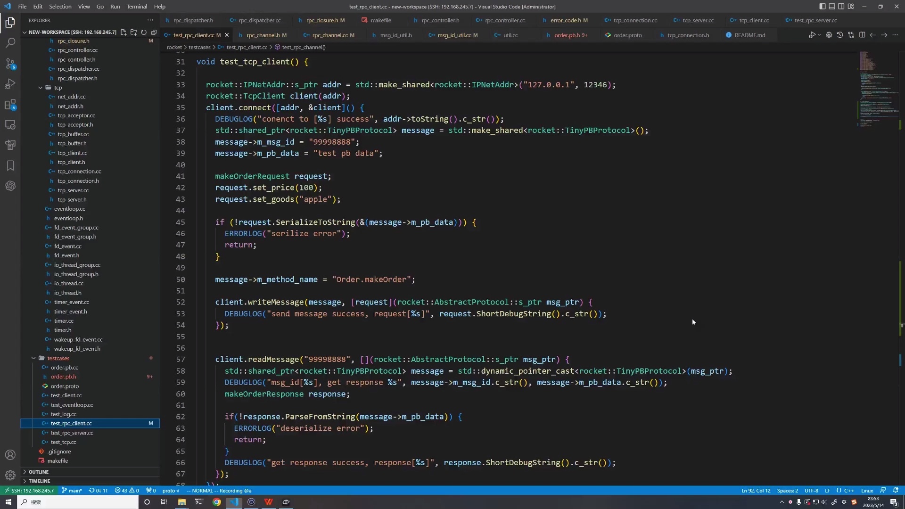Select the Accounts icon at the activity bar bottom

pyautogui.click(x=10, y=454)
